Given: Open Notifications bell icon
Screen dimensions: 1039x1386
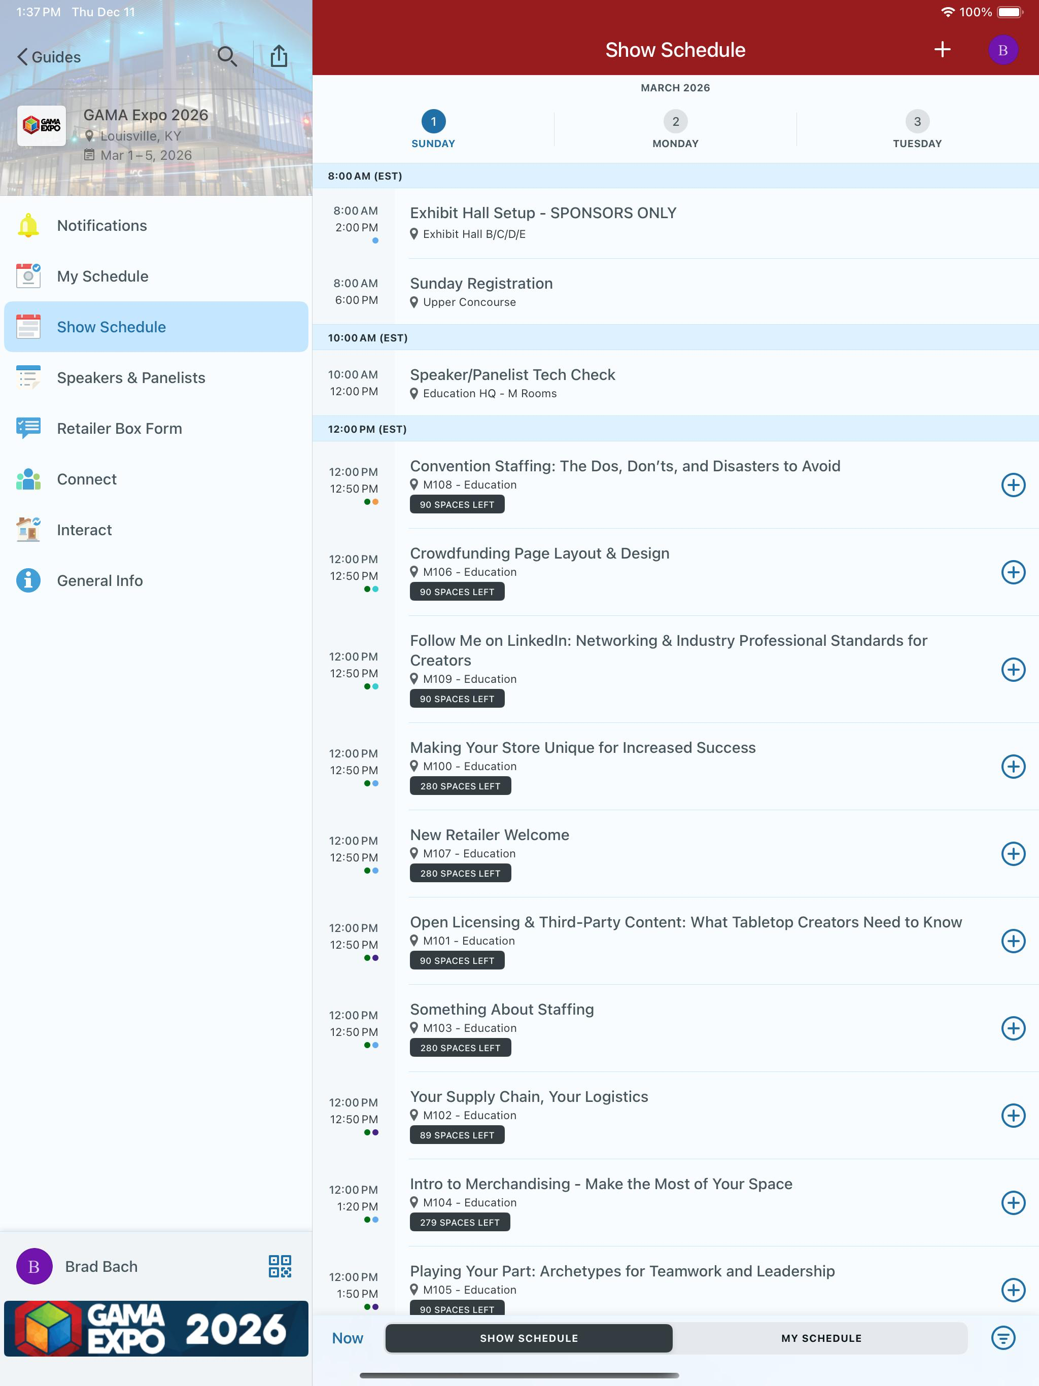Looking at the screenshot, I should click(x=28, y=226).
